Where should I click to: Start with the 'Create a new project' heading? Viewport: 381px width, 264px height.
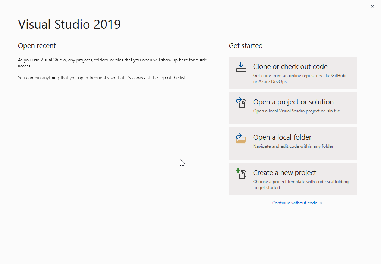tap(284, 172)
